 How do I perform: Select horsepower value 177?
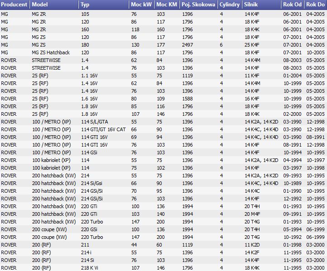(161, 45)
